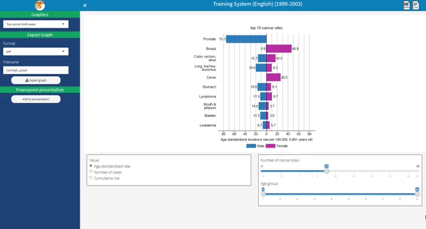Image resolution: width=426 pixels, height=229 pixels.
Task: Click the Breast female bar in chart
Action: coord(279,49)
